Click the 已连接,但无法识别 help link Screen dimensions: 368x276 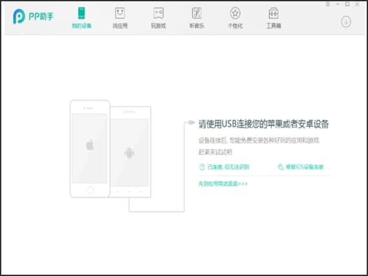(224, 167)
